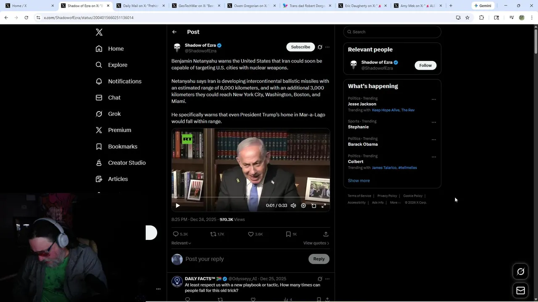
Task: Click the share icon on the post
Action: point(326,234)
